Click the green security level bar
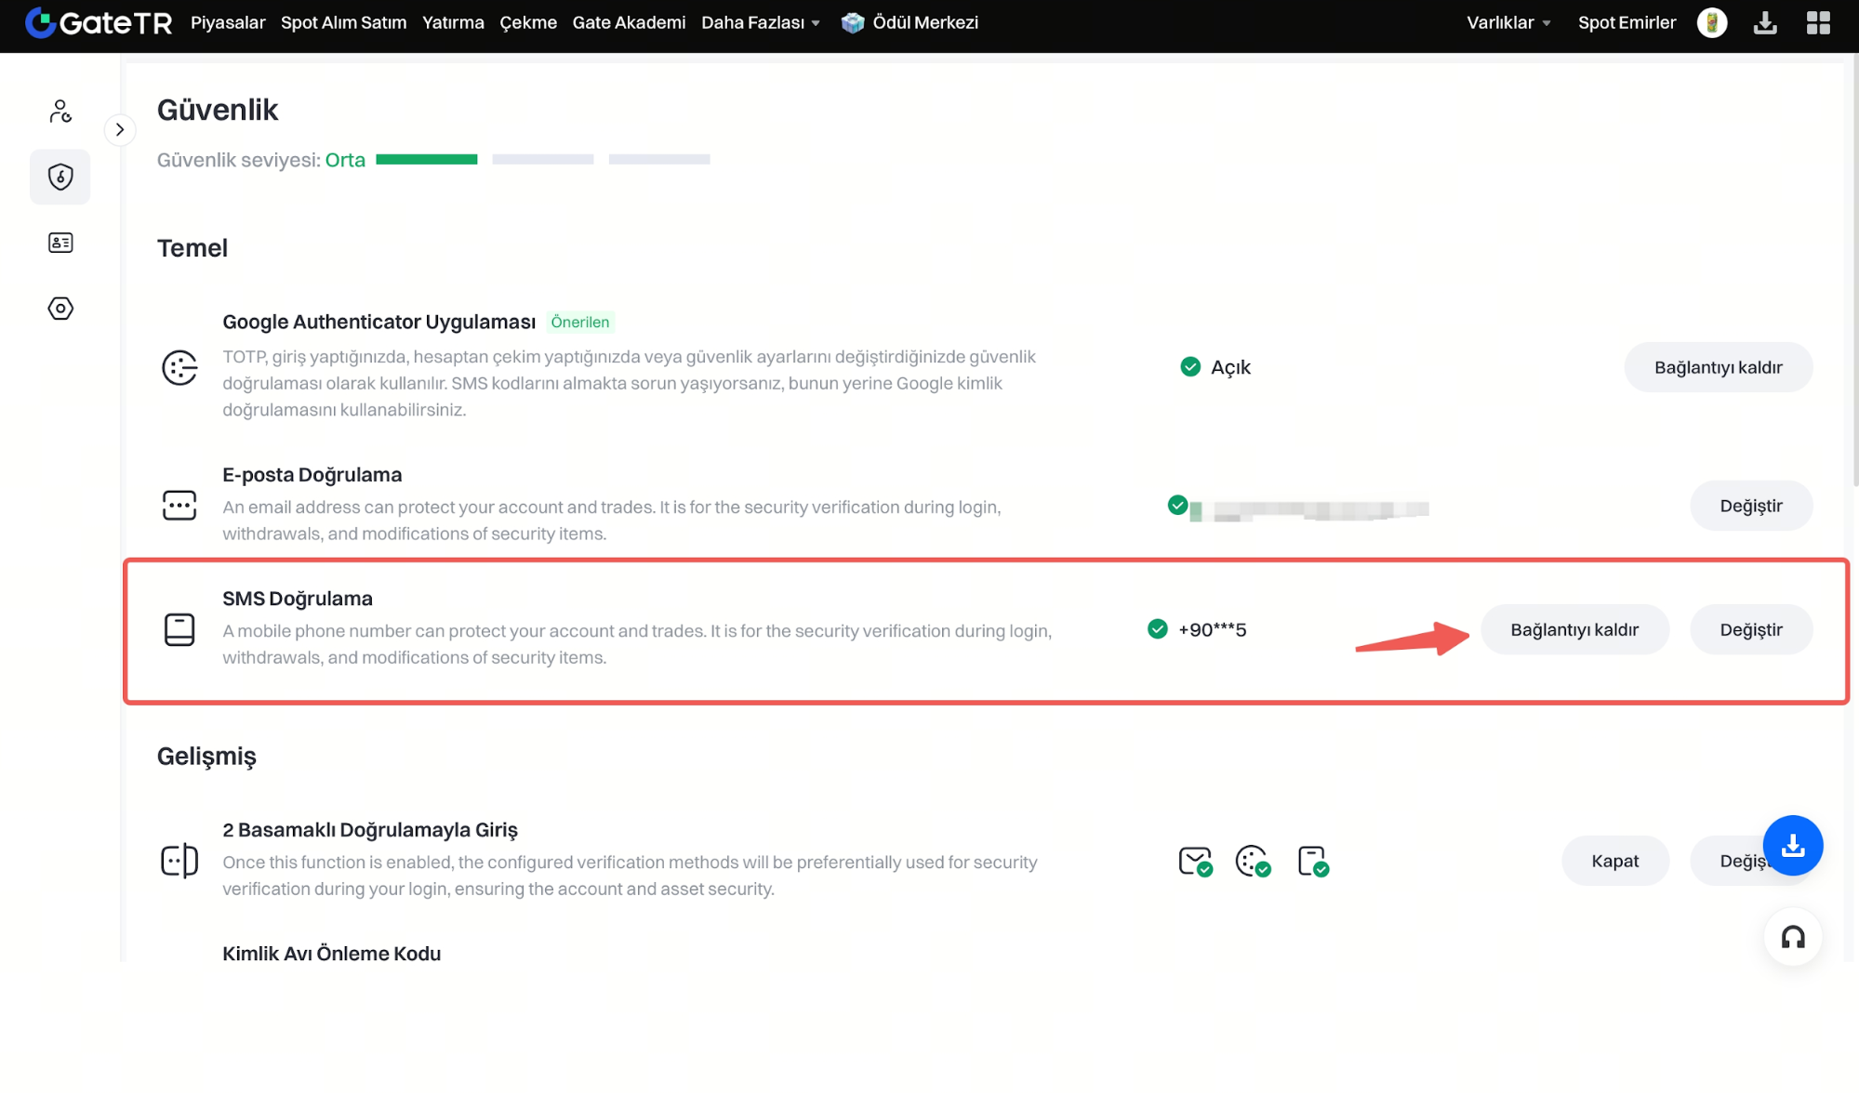This screenshot has width=1859, height=1094. (426, 160)
